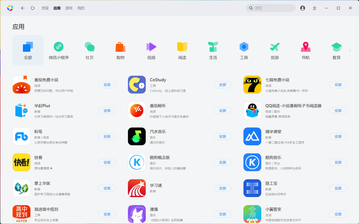Open the 高途高中规划 app icon
Image resolution: width=359 pixels, height=224 pixels.
(22, 214)
